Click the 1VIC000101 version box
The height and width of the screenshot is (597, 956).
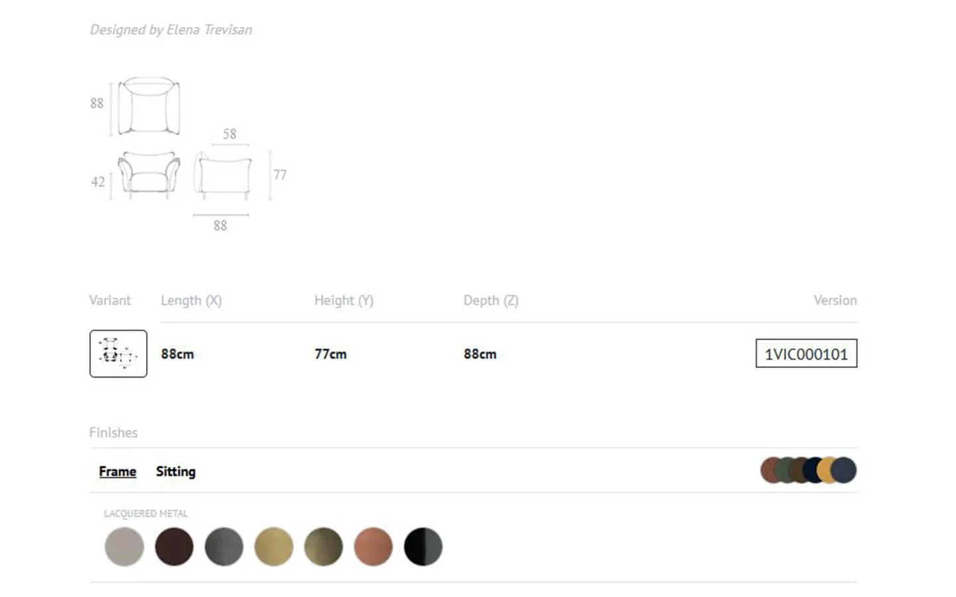pyautogui.click(x=806, y=354)
